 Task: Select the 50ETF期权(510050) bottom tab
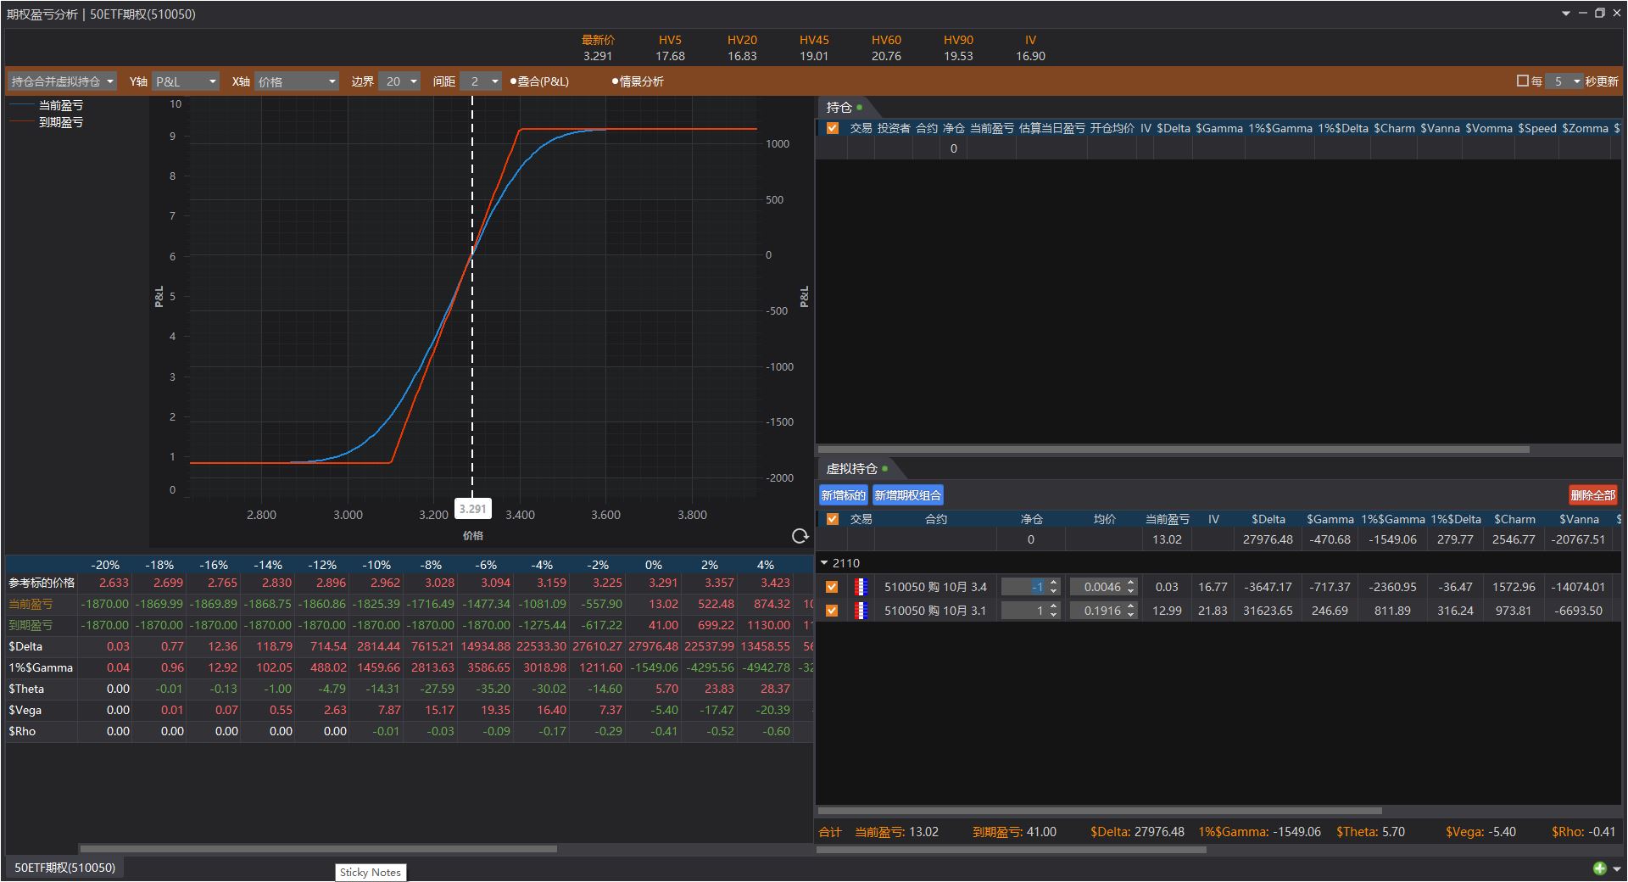(64, 868)
